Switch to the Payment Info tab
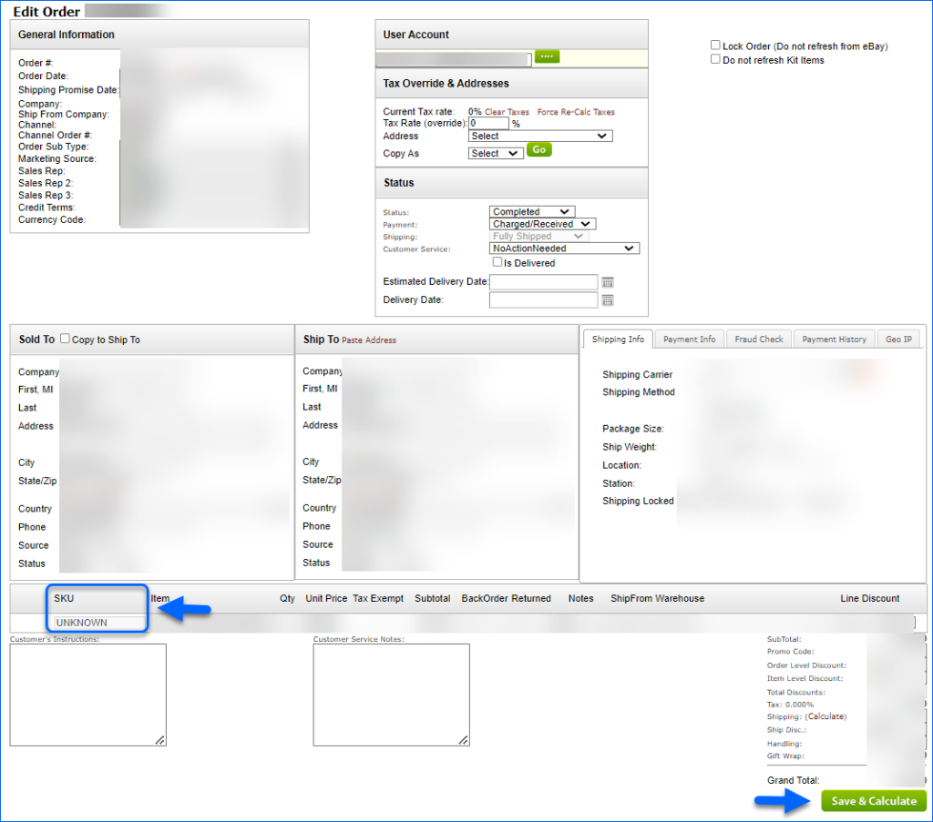The width and height of the screenshot is (933, 822). pyautogui.click(x=689, y=338)
